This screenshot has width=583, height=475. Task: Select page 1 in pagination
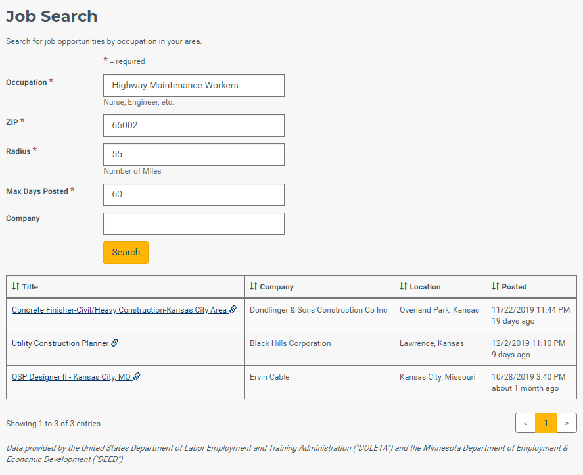[x=546, y=423]
